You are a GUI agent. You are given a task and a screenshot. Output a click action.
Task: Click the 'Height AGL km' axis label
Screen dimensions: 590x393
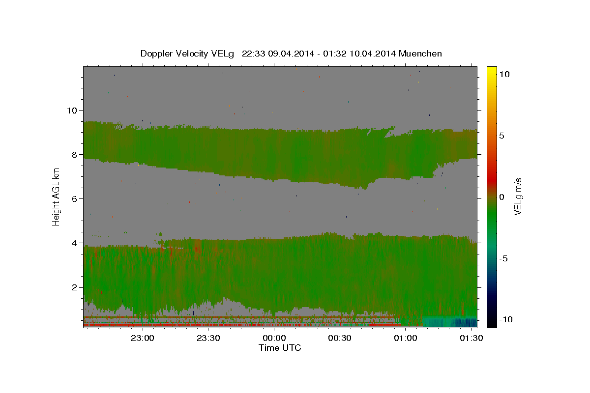(x=57, y=197)
